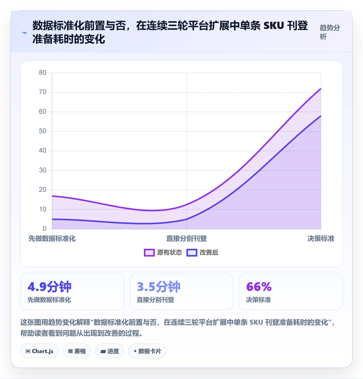Viewport: 363px width, 379px height.
Task: Open the 3.5分钟 直接分别刊登 stat card
Action: point(181,291)
